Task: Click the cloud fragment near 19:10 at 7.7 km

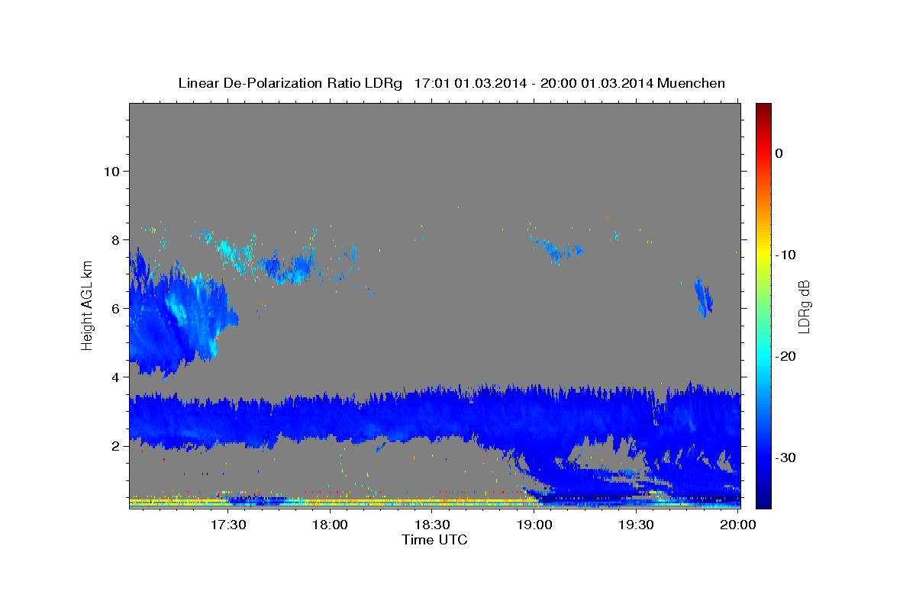Action: tap(560, 249)
